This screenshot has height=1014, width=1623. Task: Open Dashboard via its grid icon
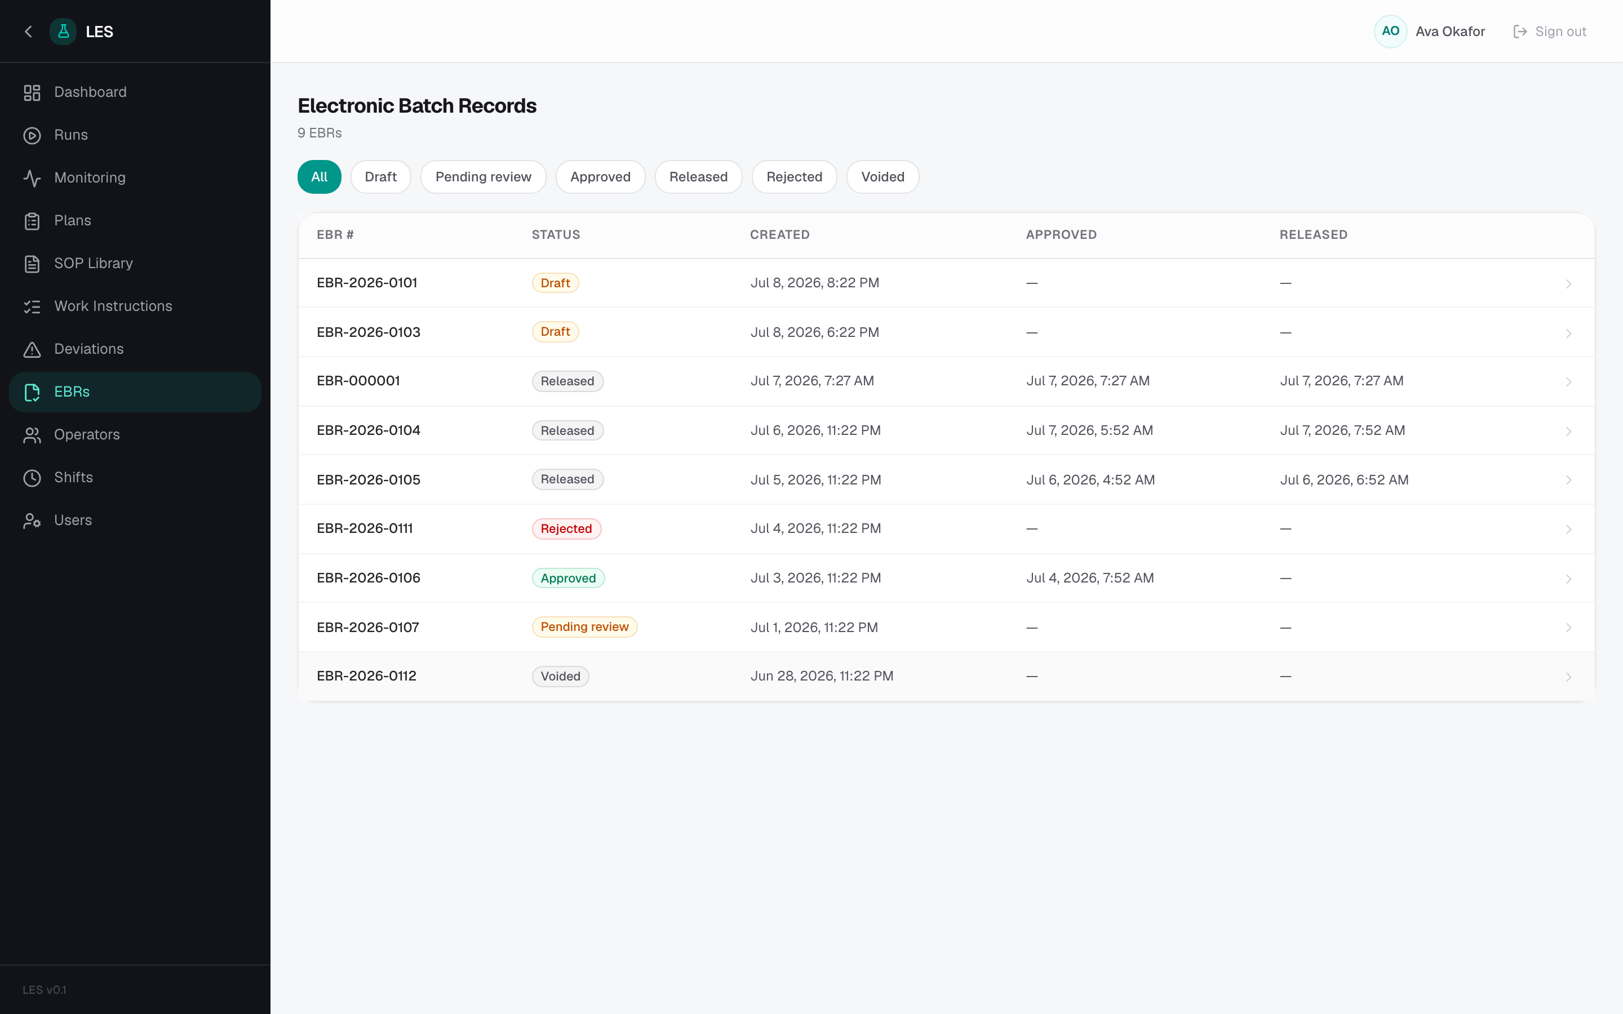point(32,92)
